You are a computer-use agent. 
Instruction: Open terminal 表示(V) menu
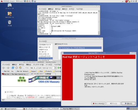(x=58, y=9)
